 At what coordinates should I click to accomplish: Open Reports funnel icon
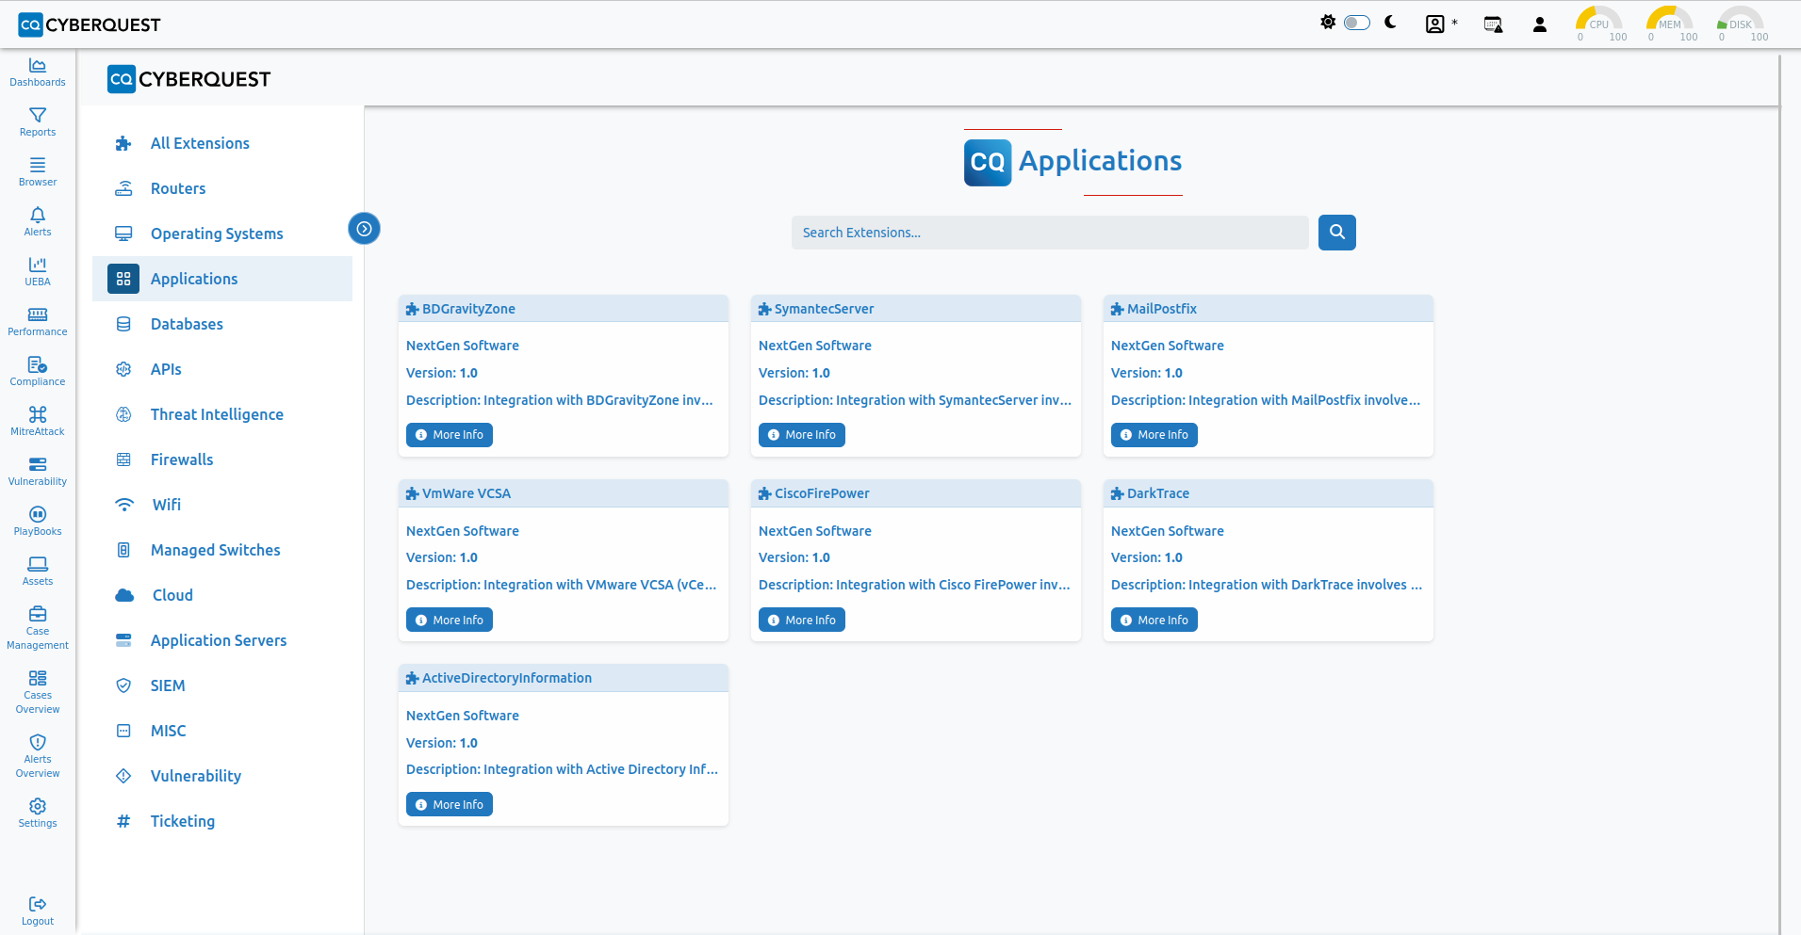[x=38, y=115]
